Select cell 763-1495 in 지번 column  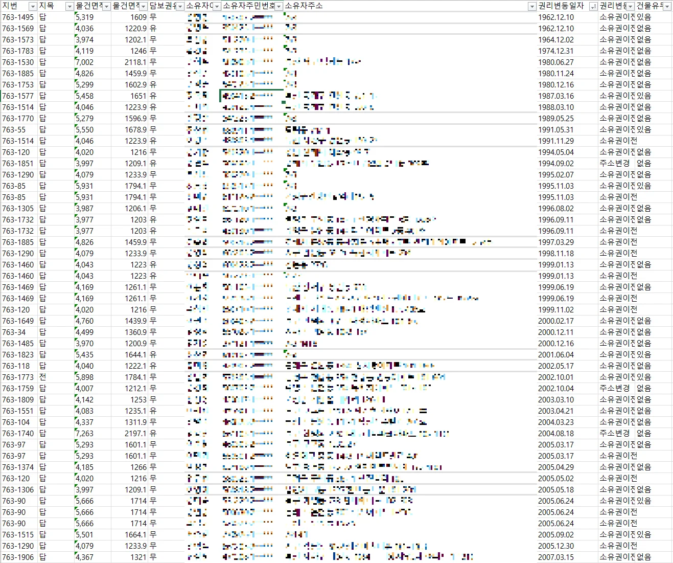(x=18, y=17)
